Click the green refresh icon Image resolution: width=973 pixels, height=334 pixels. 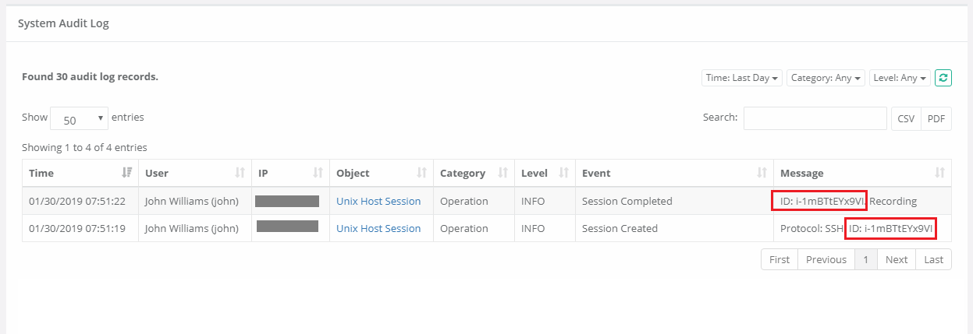(x=943, y=78)
